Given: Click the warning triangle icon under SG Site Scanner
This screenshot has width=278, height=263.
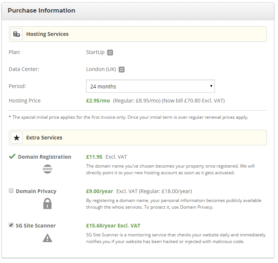Looking at the screenshot, I should (x=47, y=238).
